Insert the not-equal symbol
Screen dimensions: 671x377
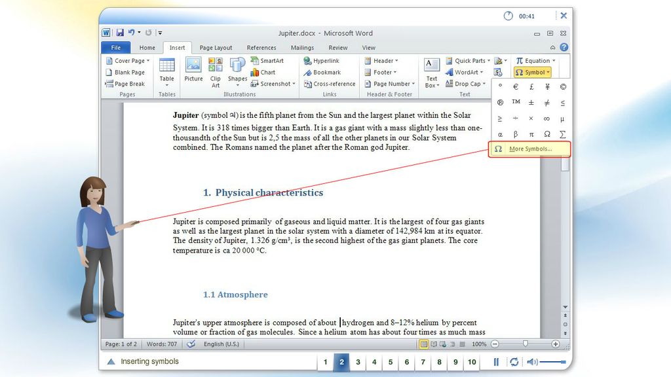pyautogui.click(x=547, y=103)
